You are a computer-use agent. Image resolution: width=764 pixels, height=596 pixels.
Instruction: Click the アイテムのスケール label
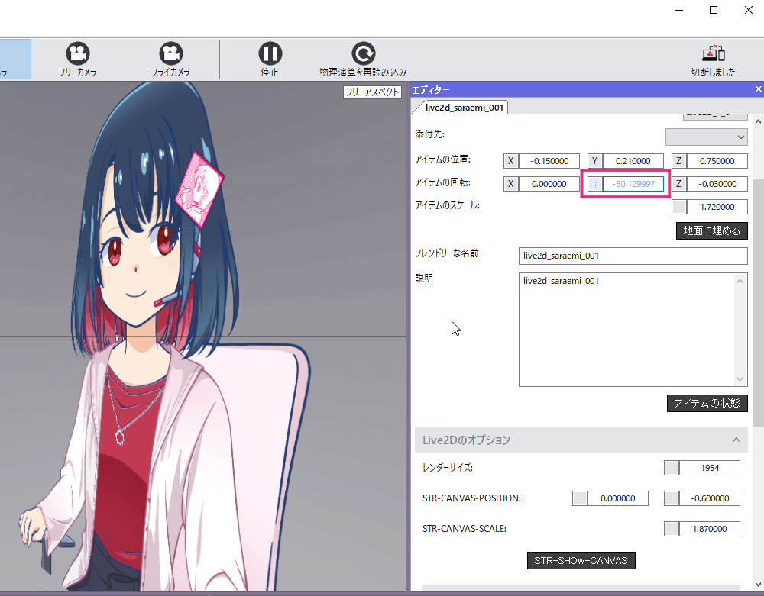coord(447,205)
